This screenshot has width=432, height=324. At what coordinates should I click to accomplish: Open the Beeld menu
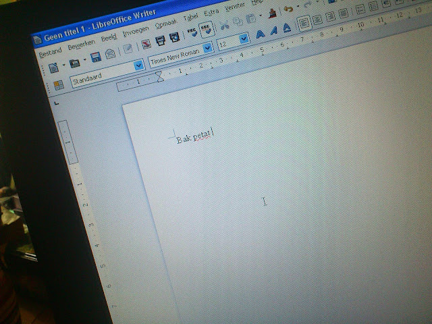click(109, 38)
